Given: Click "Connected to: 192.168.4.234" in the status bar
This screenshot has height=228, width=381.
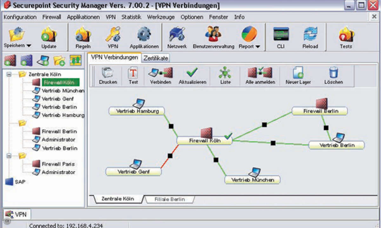Looking at the screenshot, I should pyautogui.click(x=66, y=225).
